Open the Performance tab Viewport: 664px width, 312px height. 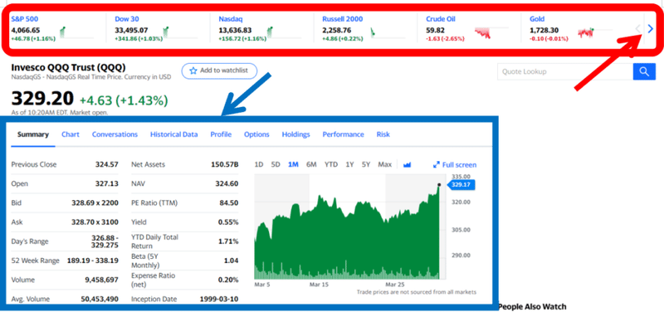coord(343,134)
